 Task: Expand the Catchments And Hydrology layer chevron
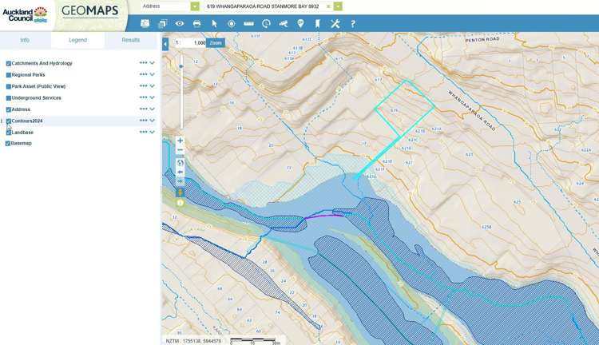point(153,63)
